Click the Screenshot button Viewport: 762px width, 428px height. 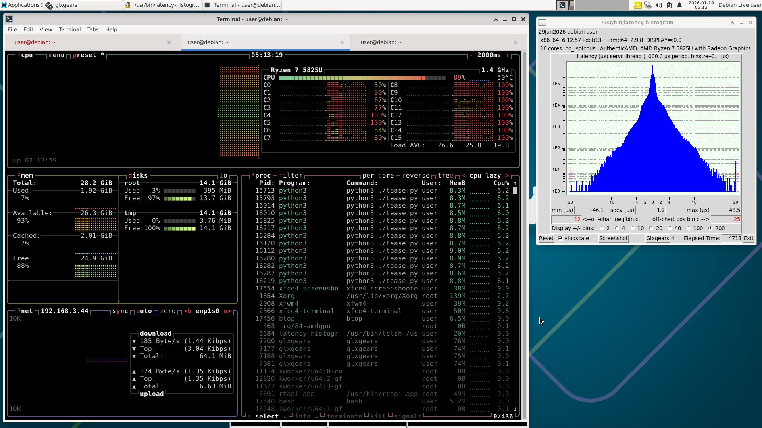point(613,239)
